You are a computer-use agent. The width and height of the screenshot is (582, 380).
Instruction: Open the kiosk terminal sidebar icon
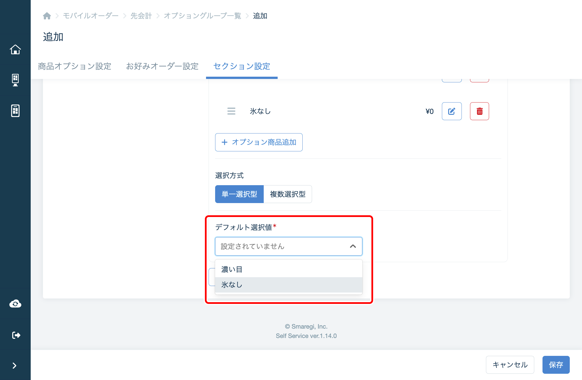(15, 80)
